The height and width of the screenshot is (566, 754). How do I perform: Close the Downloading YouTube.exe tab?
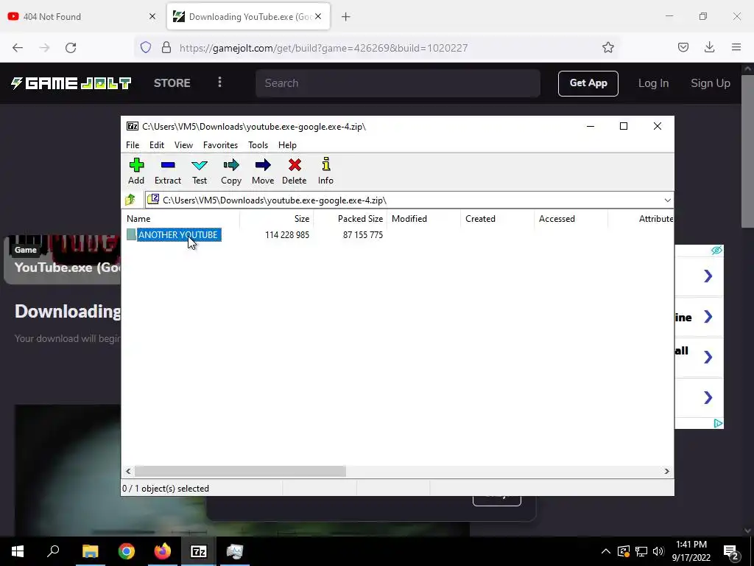coord(318,16)
